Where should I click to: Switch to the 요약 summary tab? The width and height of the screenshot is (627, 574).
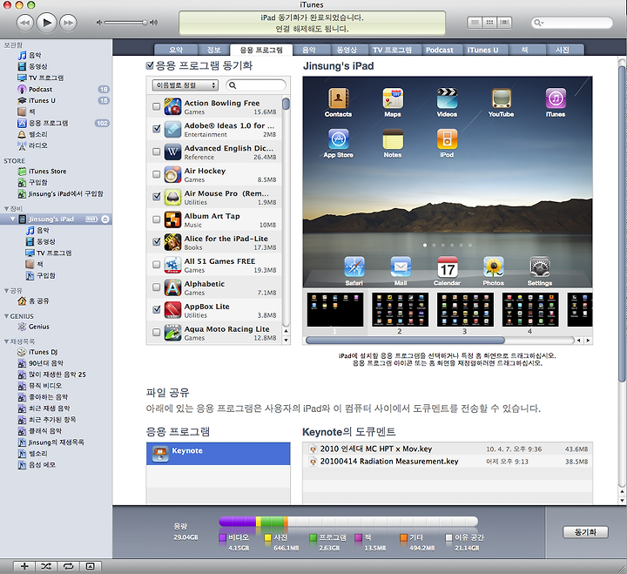pos(176,50)
